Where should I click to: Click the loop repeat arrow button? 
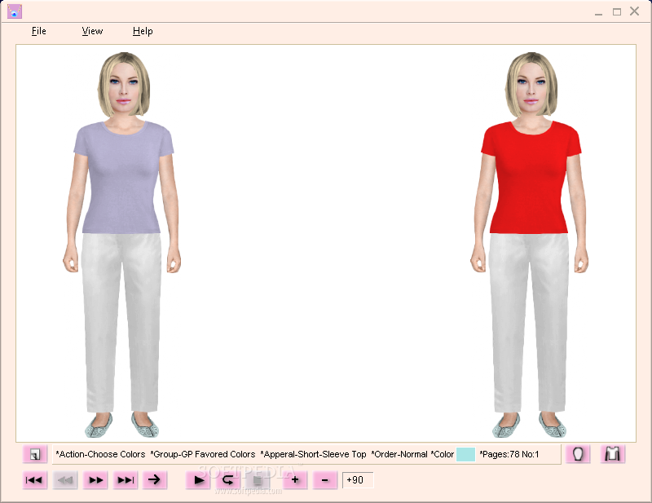[x=228, y=480]
